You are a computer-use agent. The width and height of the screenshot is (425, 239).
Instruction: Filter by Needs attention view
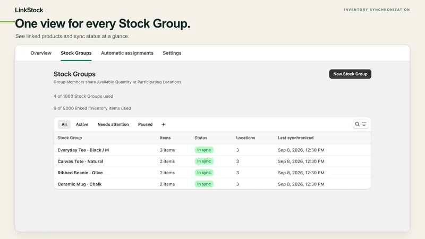click(113, 124)
